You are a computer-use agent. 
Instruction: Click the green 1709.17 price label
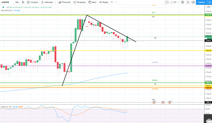pos(208,83)
